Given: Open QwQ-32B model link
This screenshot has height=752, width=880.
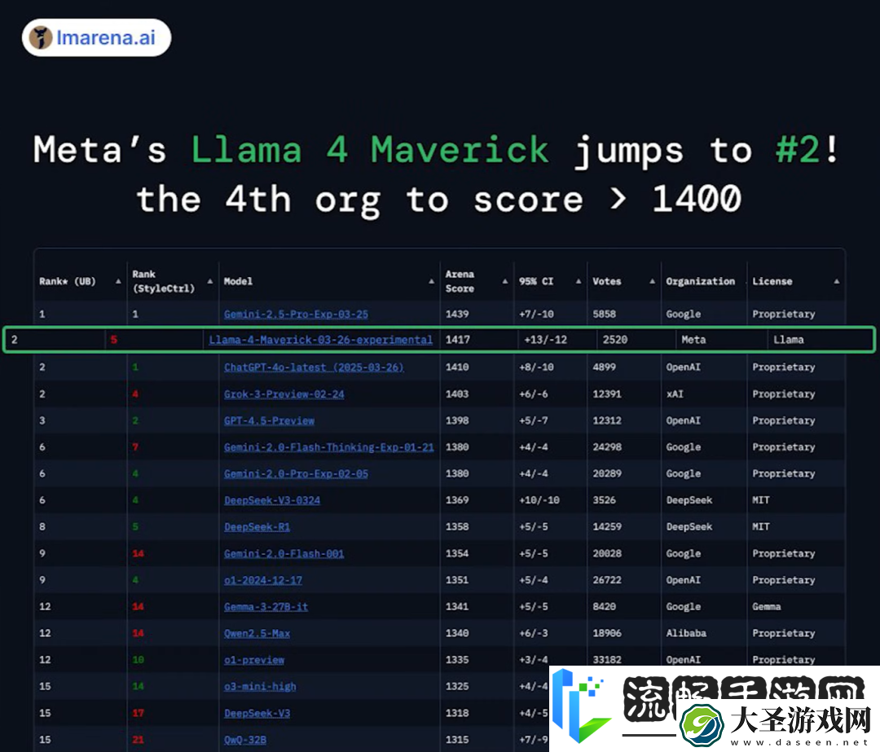Looking at the screenshot, I should coord(244,740).
